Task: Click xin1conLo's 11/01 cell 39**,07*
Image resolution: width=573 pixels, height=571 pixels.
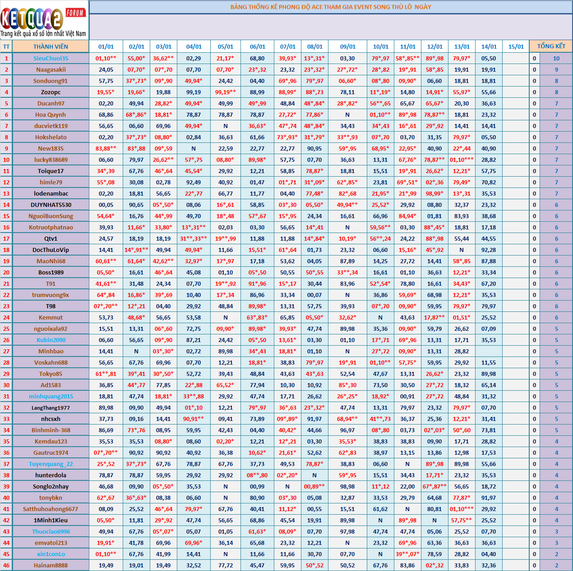Action: click(x=407, y=554)
